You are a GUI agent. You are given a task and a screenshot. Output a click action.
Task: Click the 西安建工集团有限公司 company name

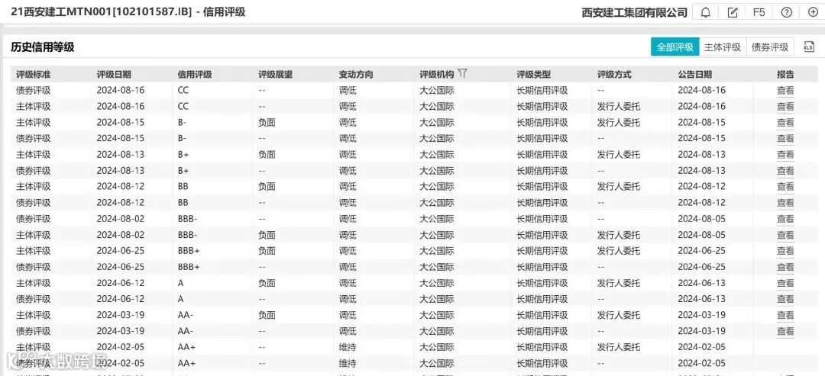click(635, 13)
